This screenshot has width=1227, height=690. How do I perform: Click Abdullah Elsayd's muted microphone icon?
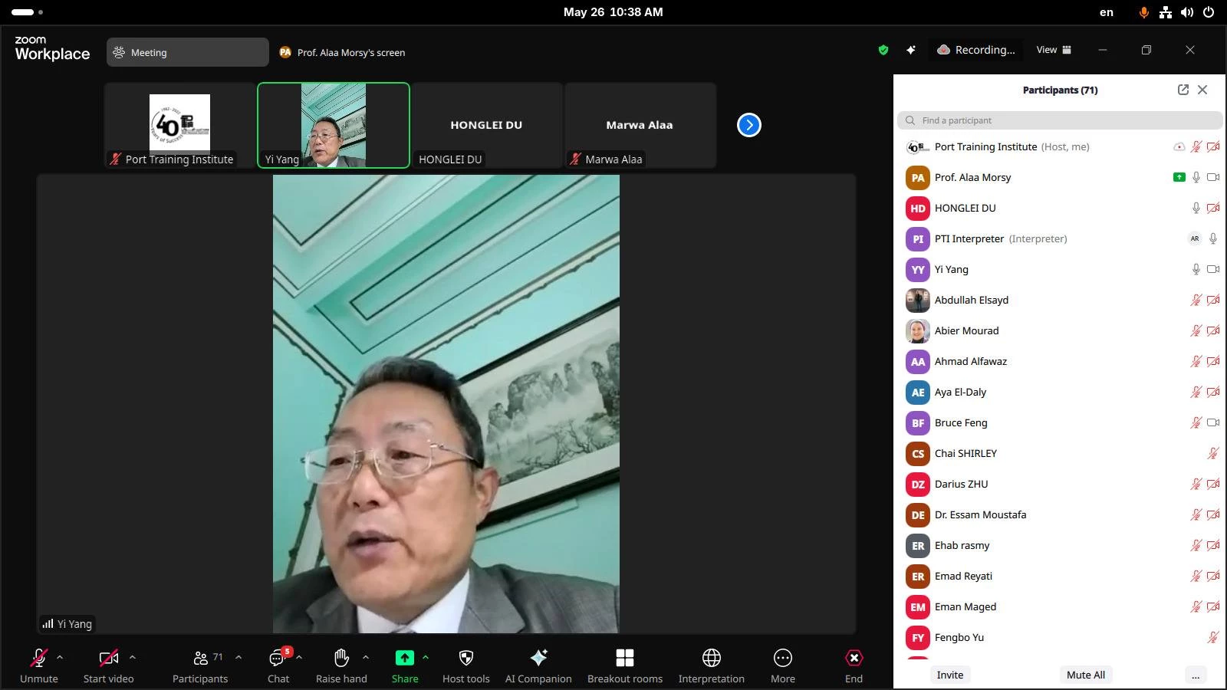coord(1196,300)
